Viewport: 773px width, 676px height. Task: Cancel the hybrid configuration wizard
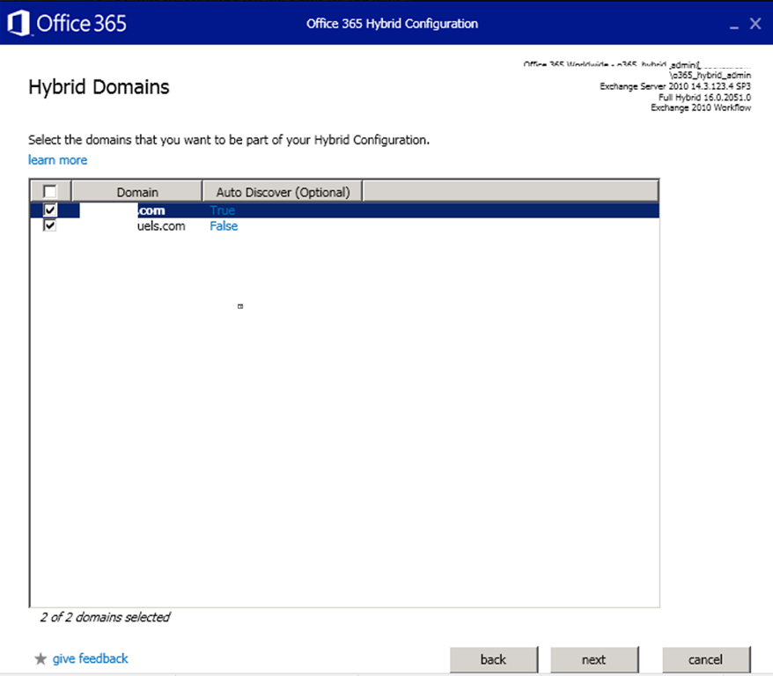click(706, 659)
